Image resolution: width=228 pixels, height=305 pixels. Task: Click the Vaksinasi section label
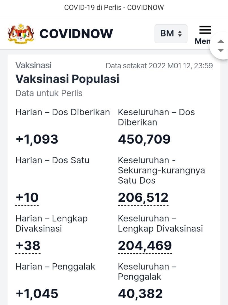coord(33,65)
